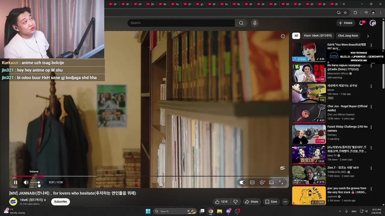This screenshot has width=385, height=216.
Task: Pause the video playback
Action: [16, 182]
